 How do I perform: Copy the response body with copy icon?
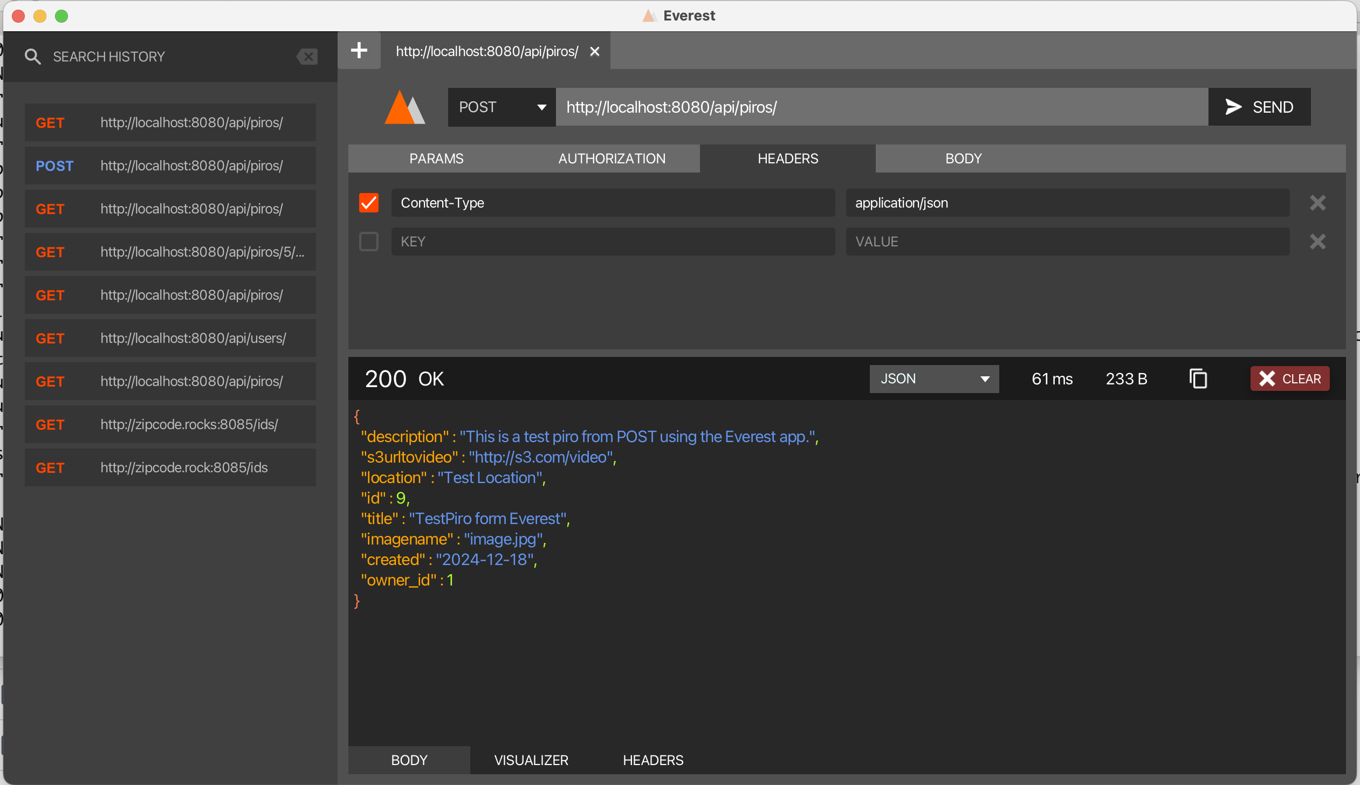(x=1198, y=378)
